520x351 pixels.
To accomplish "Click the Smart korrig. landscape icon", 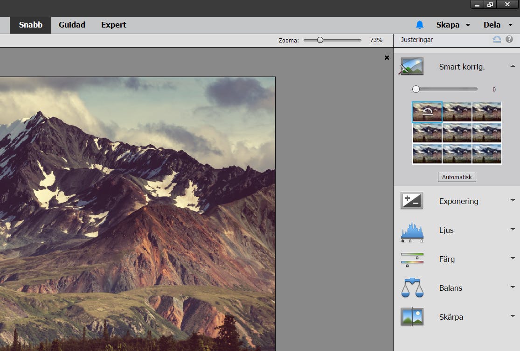I will 411,66.
